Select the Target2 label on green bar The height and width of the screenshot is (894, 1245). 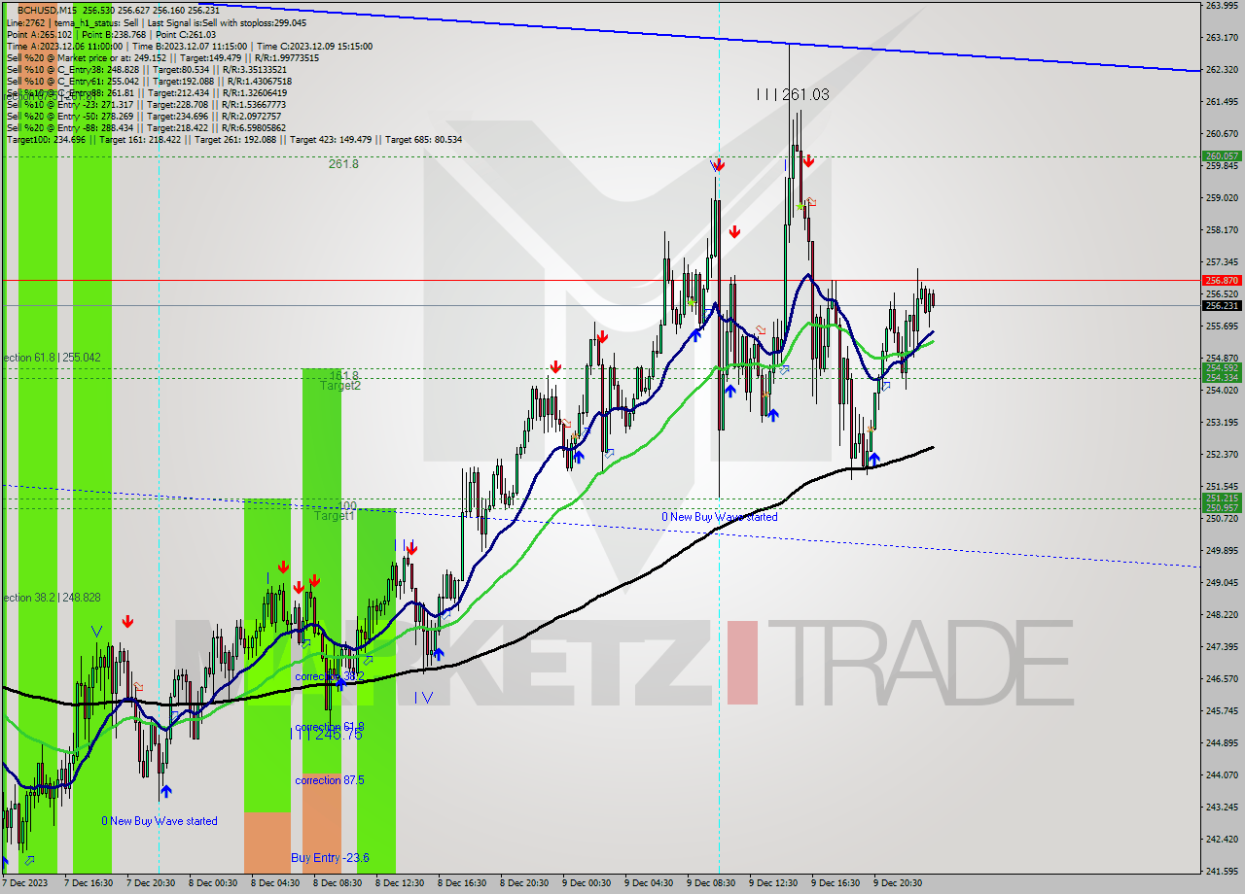tap(340, 386)
